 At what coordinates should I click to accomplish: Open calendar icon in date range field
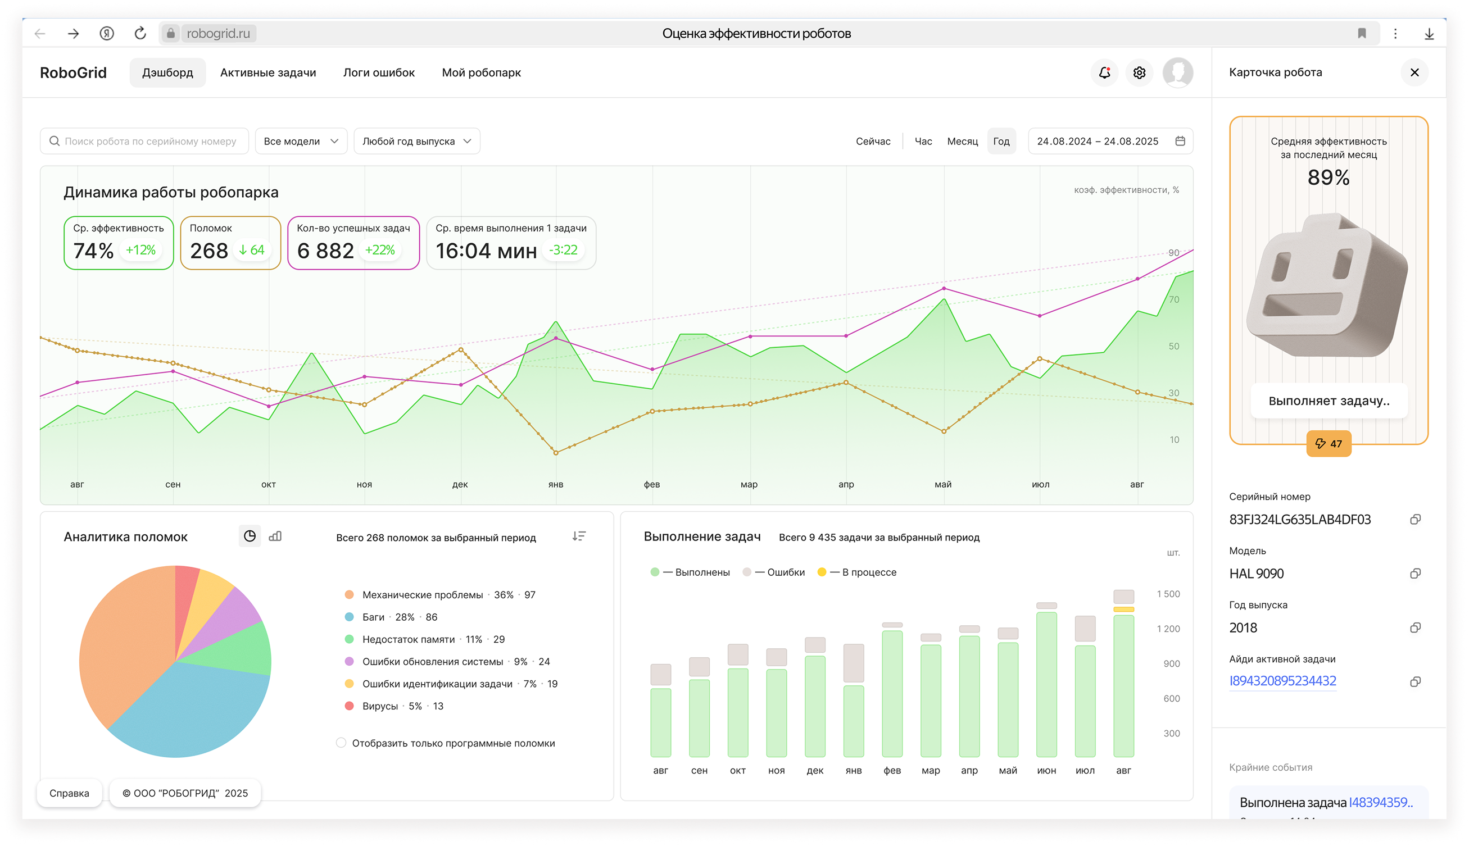click(1180, 141)
